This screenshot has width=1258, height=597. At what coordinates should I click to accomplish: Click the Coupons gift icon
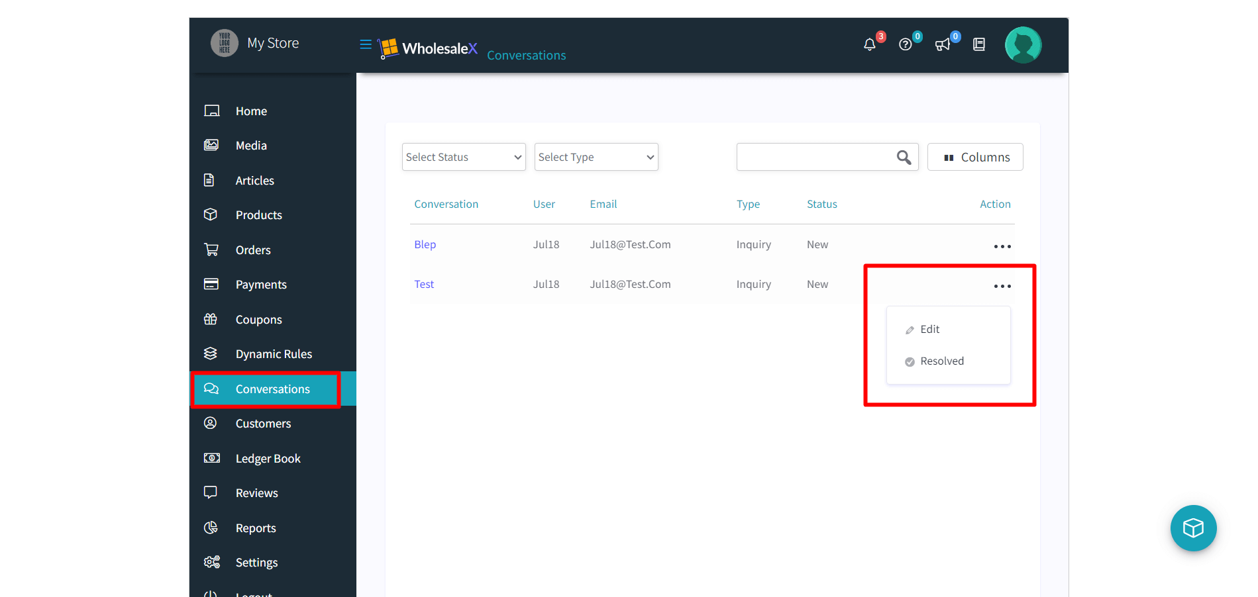point(211,319)
